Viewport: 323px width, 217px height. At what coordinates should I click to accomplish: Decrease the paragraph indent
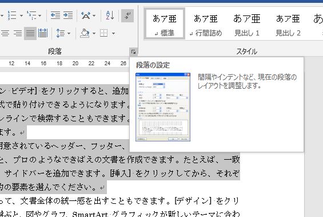pos(55,15)
